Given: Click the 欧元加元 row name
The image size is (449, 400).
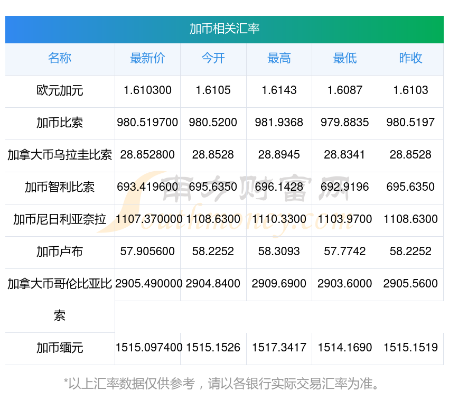Looking at the screenshot, I should [x=60, y=90].
